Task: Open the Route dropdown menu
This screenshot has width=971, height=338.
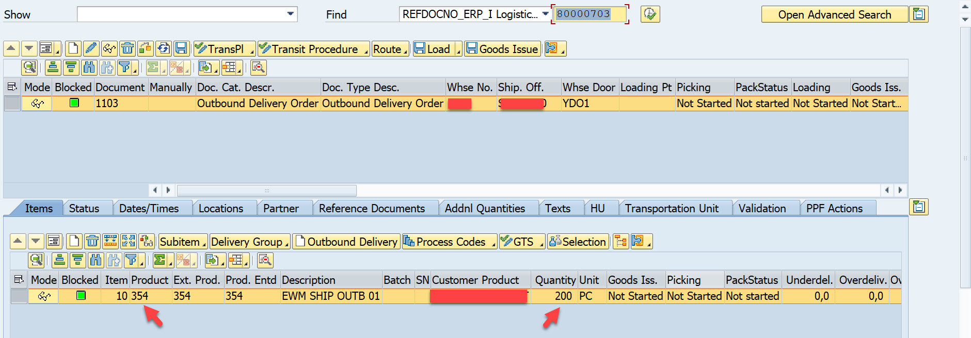Action: click(x=390, y=49)
